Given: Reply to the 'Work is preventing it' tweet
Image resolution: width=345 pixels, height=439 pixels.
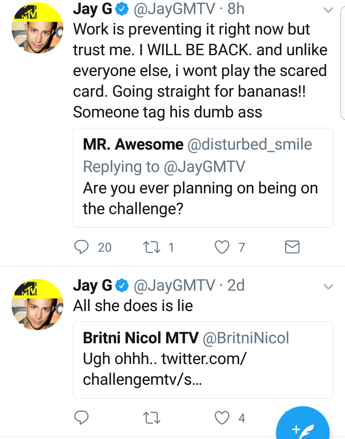Looking at the screenshot, I should coord(81,247).
